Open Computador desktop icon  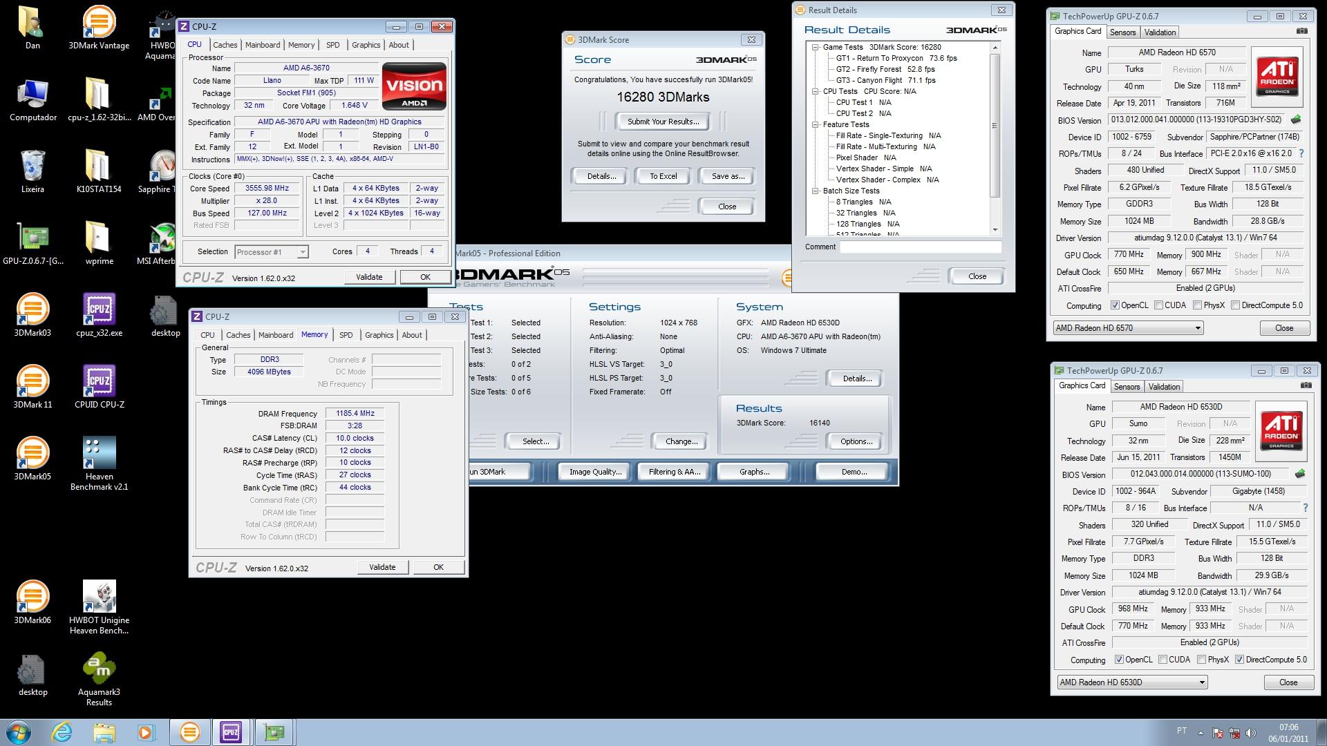click(32, 99)
